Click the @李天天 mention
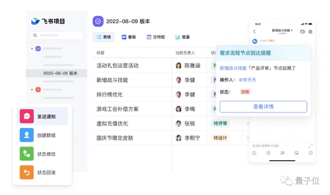Image resolution: width=330 pixels, height=195 pixels. [248, 80]
